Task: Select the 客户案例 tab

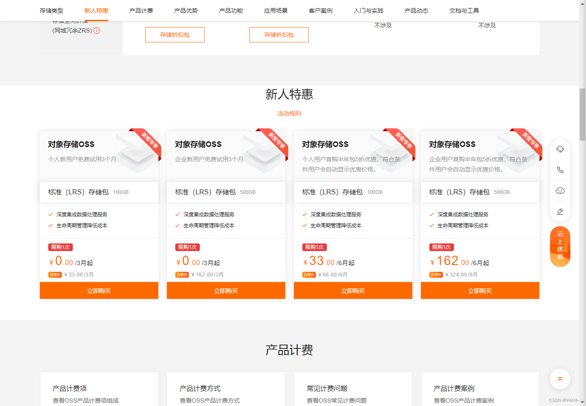Action: tap(321, 11)
